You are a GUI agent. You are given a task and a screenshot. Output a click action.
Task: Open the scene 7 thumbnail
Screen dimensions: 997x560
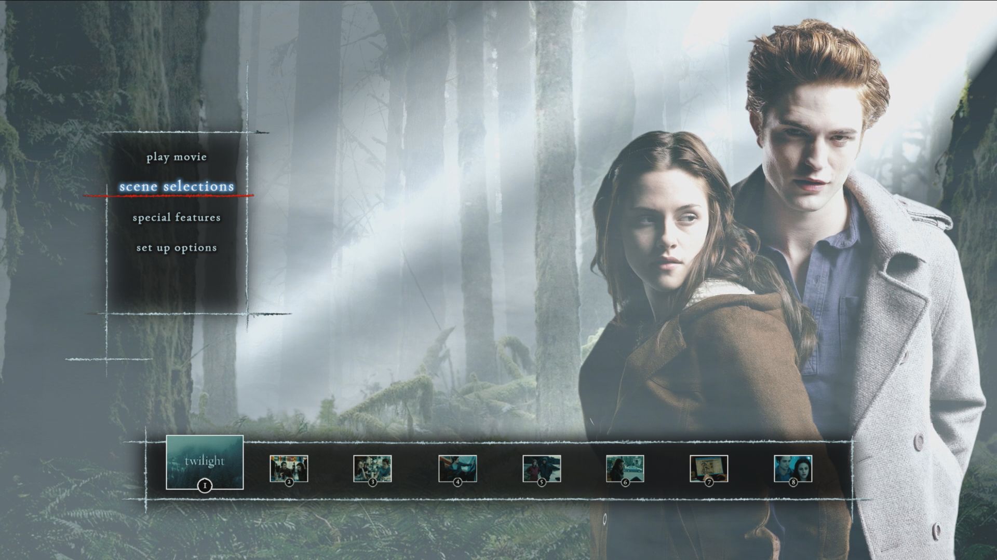(709, 469)
